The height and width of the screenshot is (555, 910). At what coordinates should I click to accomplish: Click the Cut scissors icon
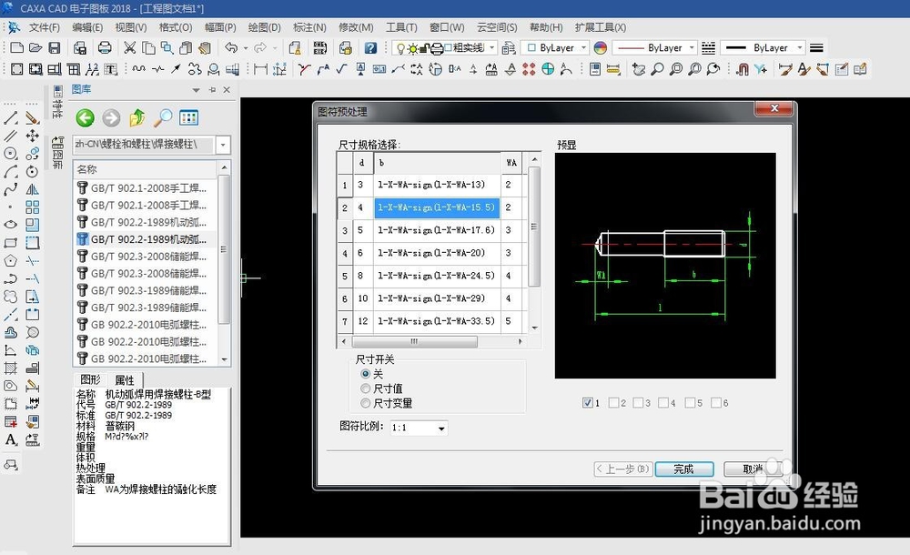tap(129, 47)
